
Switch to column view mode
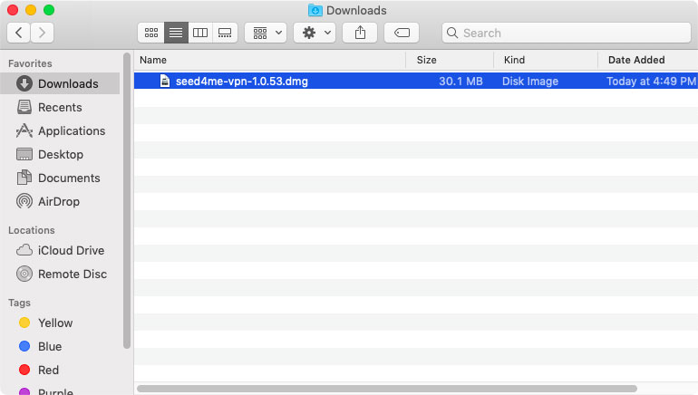pos(200,33)
